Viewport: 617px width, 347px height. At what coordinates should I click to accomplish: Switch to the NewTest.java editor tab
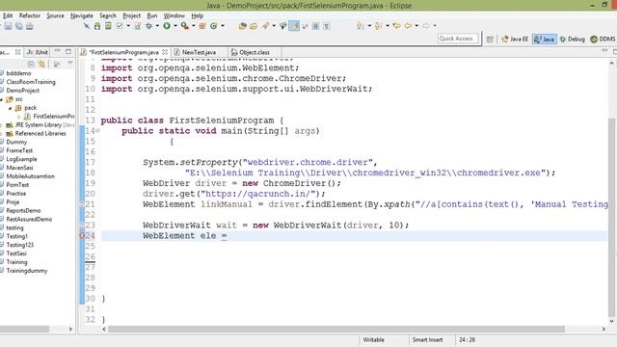click(x=199, y=52)
